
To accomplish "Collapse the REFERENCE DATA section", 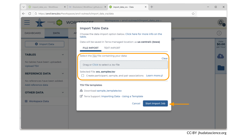I will coord(63,73).
